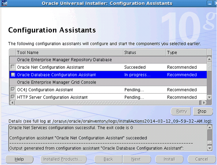Toggle OC4J Configuration Assistant checkbox
The image size is (217, 165).
pos(13,90)
